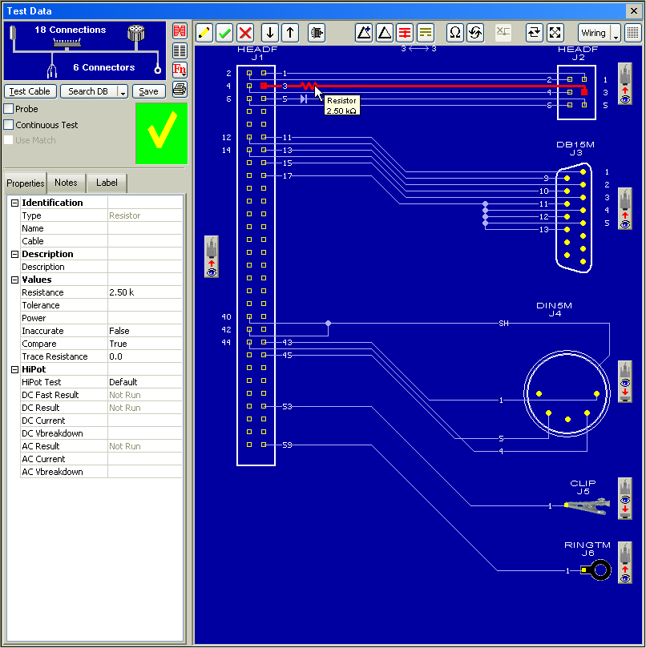646x648 pixels.
Task: Toggle the J2 connector visibility eye button
Action: (625, 84)
